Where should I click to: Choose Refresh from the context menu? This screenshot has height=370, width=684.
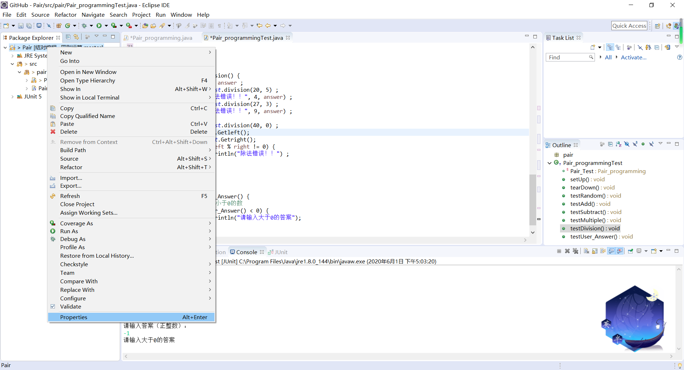point(131,196)
